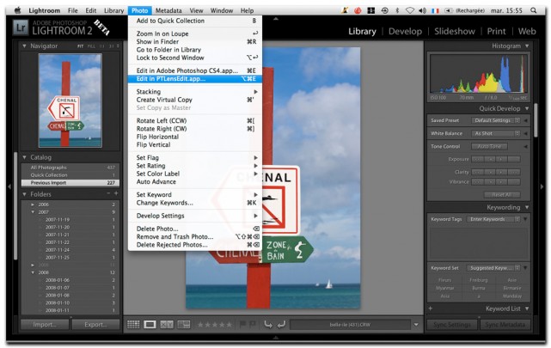Click the Import button

click(x=45, y=325)
